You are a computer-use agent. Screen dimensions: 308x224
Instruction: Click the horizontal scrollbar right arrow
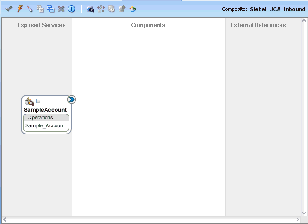pos(298,219)
